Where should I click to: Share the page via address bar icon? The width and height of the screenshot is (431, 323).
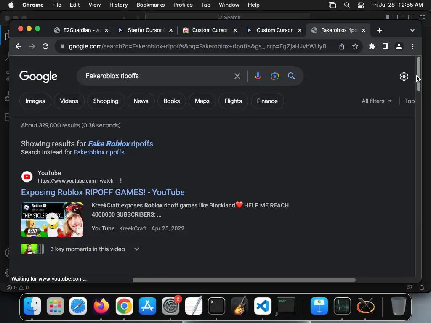pyautogui.click(x=342, y=46)
